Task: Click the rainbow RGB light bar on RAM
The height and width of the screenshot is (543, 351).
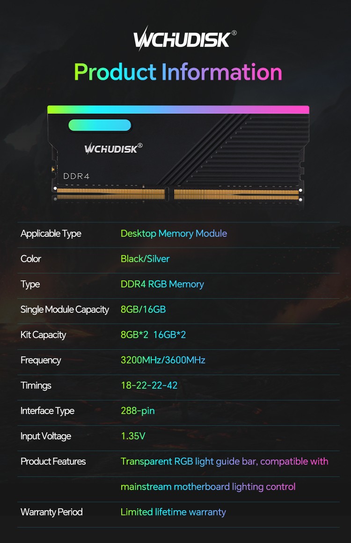Action: pos(178,110)
